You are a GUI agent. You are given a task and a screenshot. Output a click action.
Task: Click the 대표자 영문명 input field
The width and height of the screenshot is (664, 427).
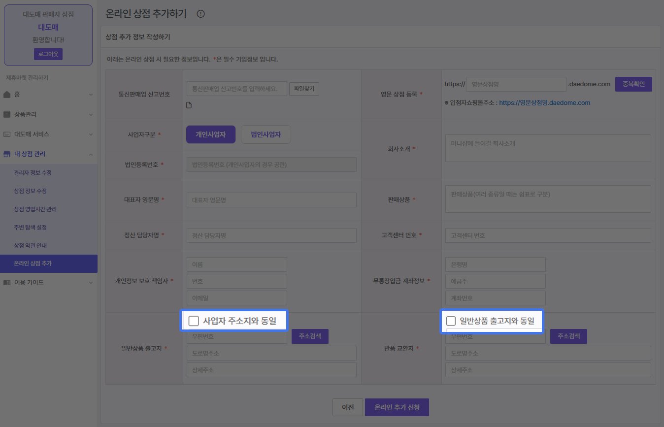[271, 200]
